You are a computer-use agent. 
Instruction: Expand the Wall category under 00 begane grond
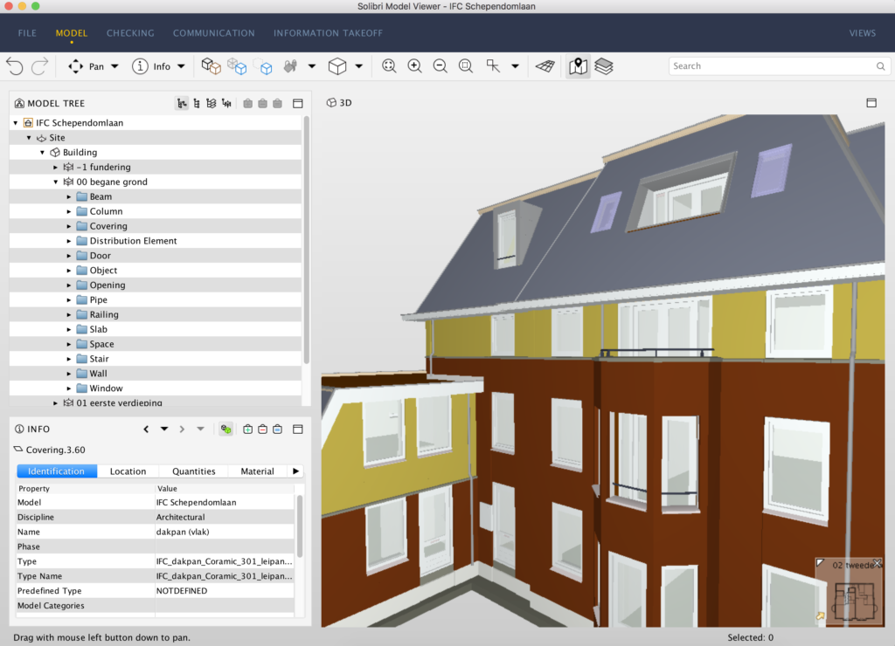[x=67, y=373]
